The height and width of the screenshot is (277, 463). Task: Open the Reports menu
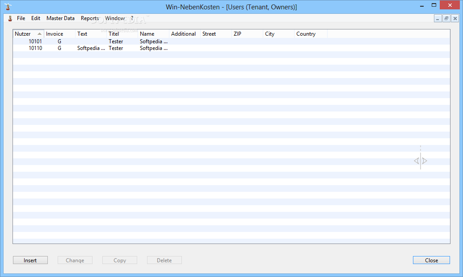90,18
